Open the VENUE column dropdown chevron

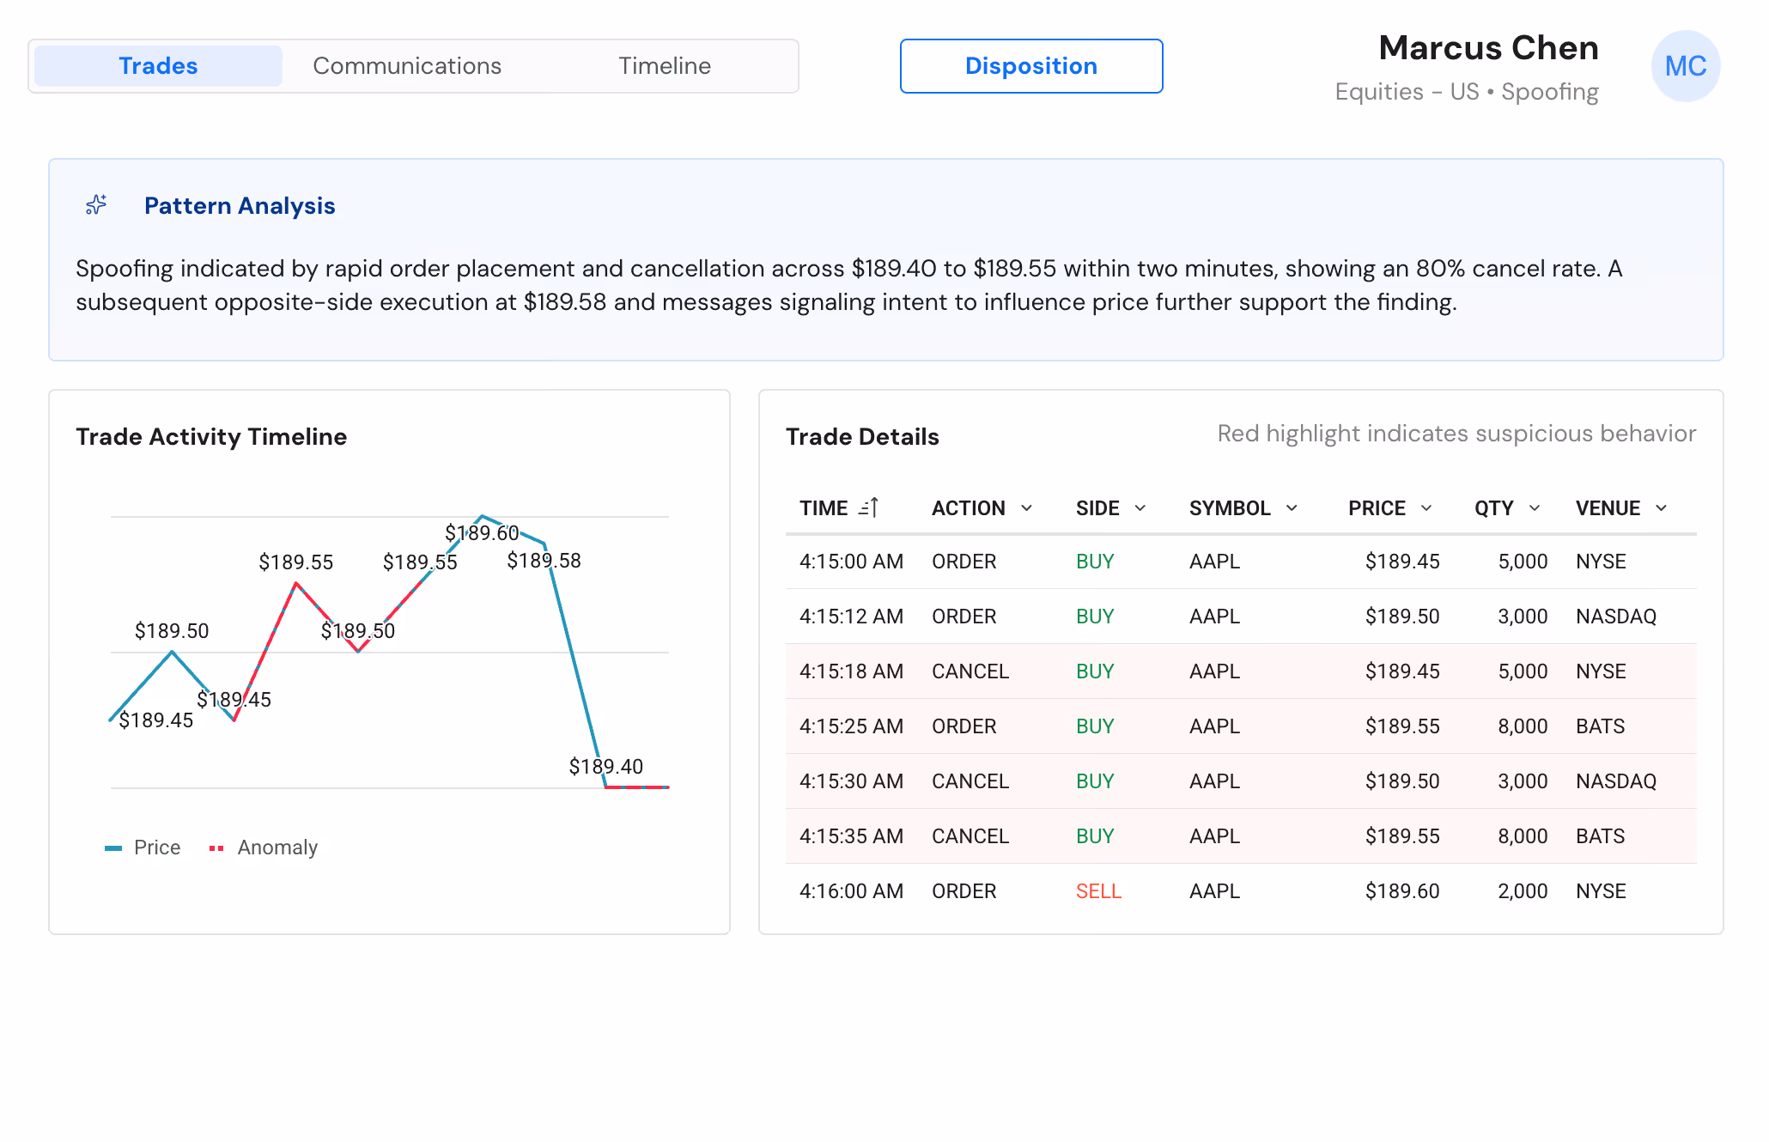[1662, 508]
